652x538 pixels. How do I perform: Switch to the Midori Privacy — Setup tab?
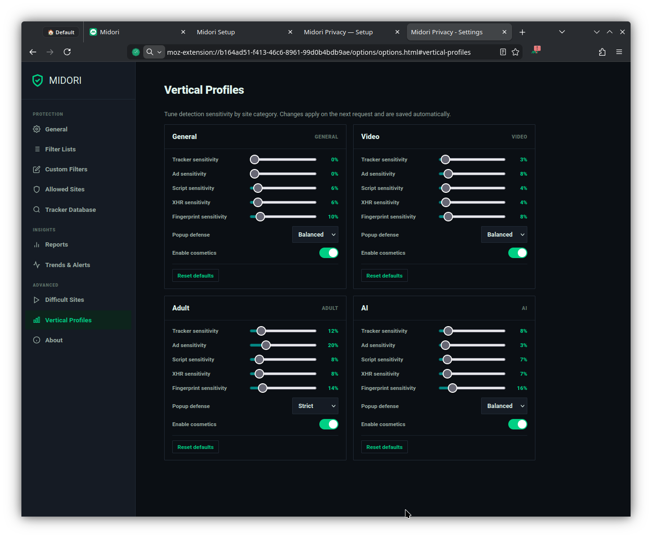click(x=351, y=32)
